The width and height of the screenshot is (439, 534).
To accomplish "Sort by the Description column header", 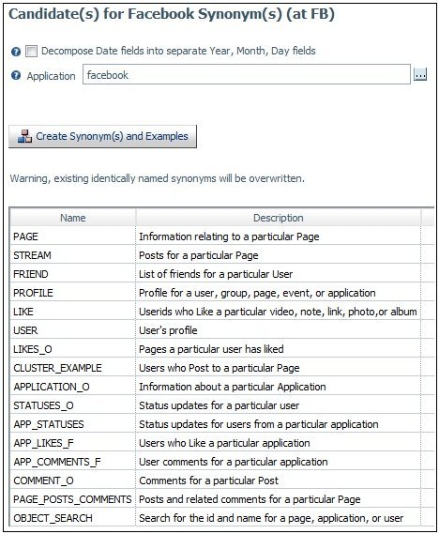I will (x=278, y=218).
